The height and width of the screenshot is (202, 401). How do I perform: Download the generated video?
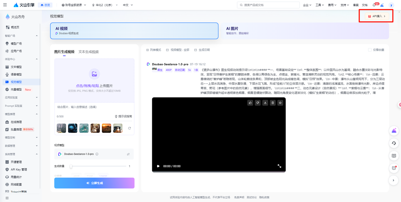tap(265, 103)
